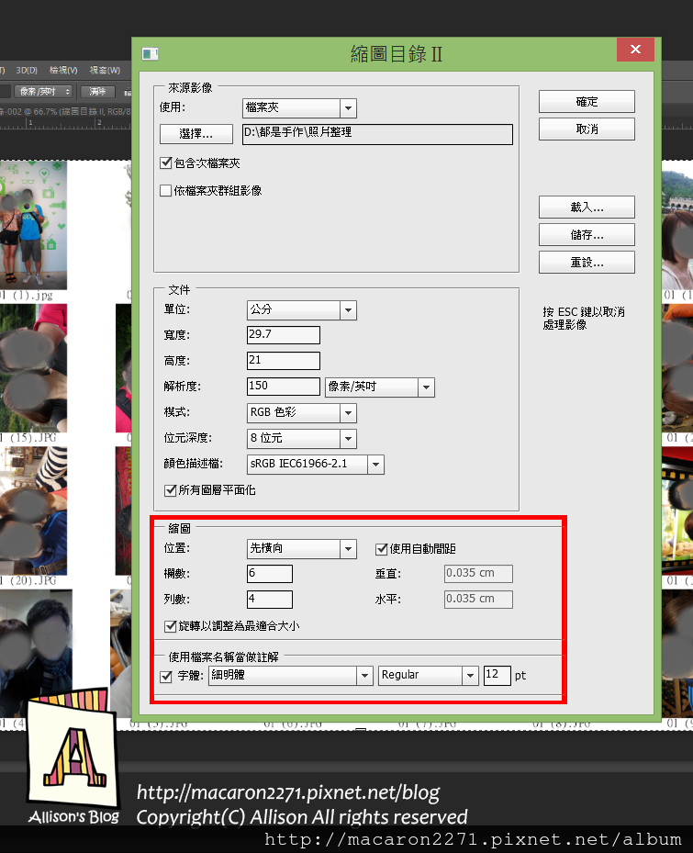
Task: Toggle the 字體 caption checkbox
Action: pyautogui.click(x=166, y=676)
